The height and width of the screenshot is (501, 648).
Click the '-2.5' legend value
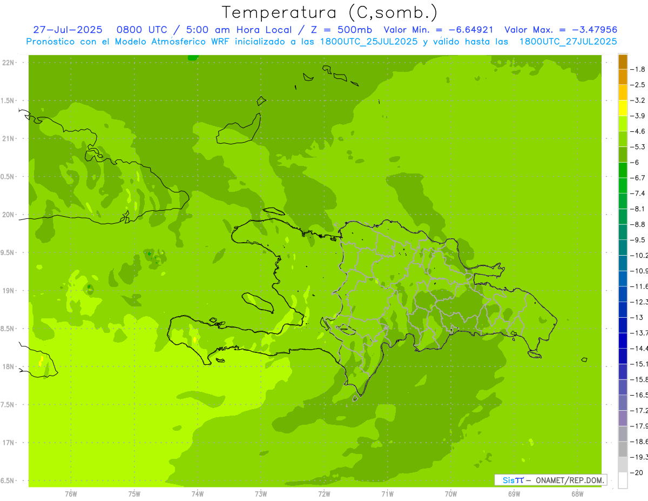pos(638,85)
